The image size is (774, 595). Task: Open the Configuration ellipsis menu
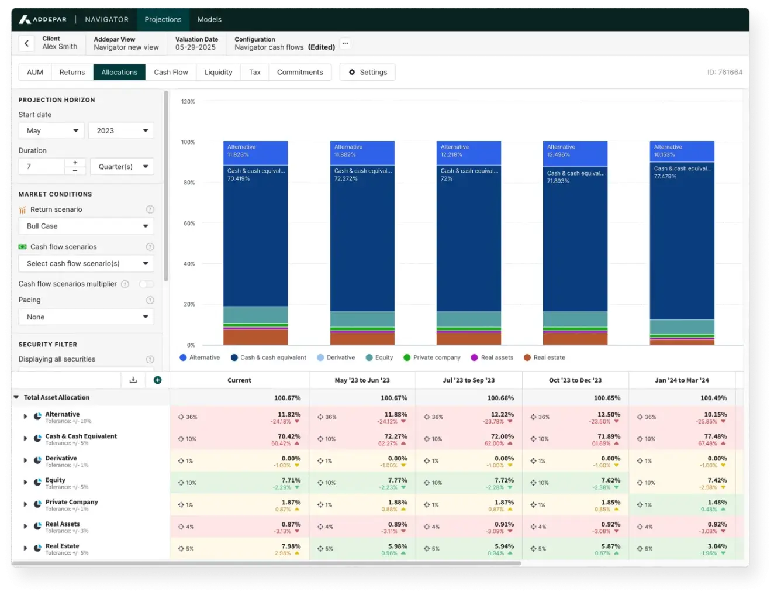(x=345, y=43)
